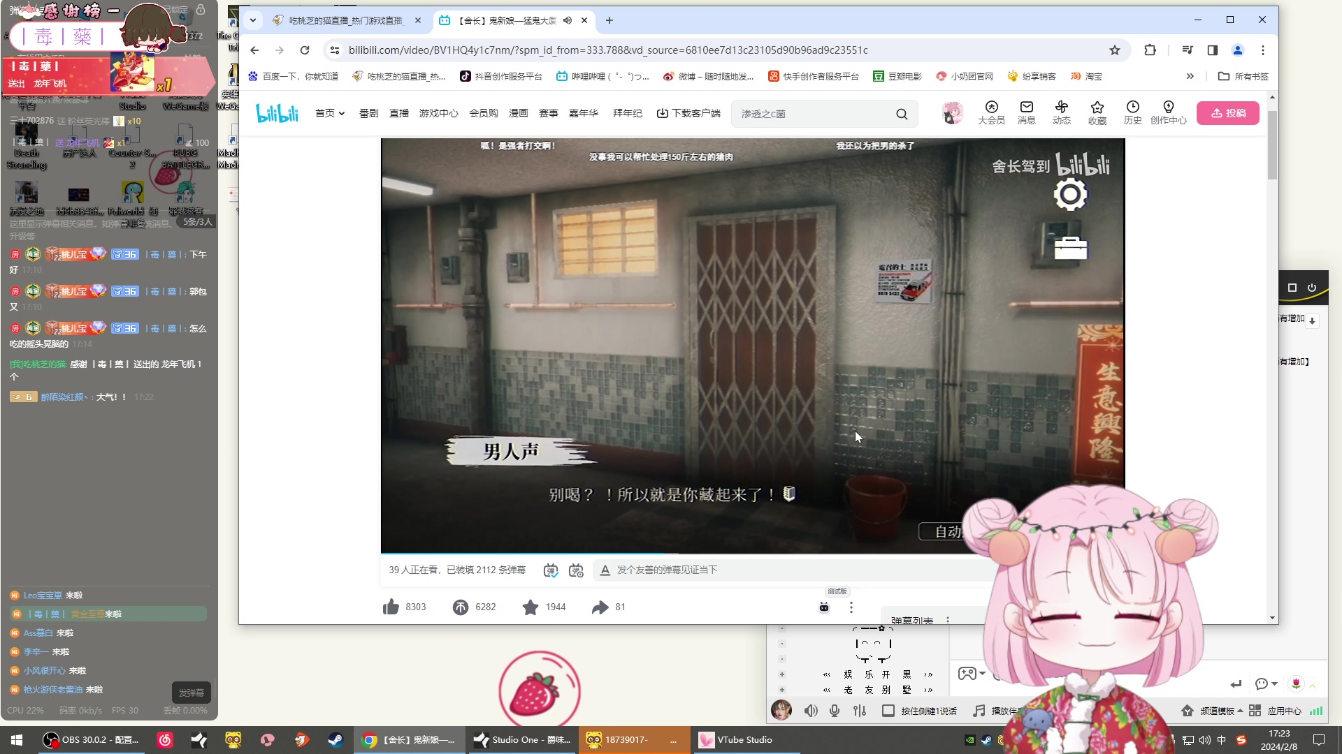Reload the page in Chrome
The width and height of the screenshot is (1342, 754).
pos(305,50)
